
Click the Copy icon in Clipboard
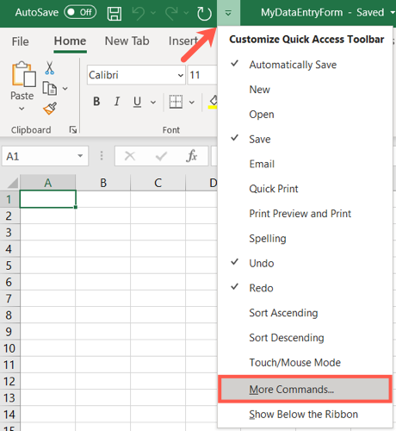tap(50, 88)
